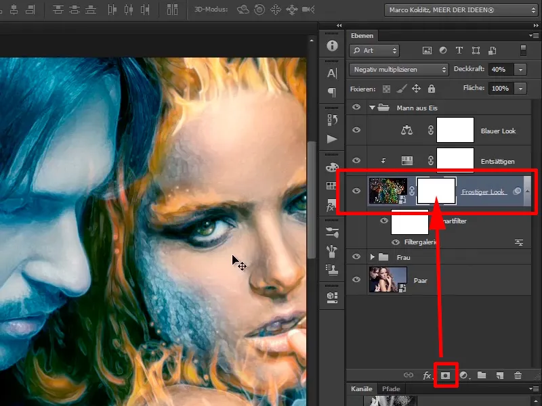Image resolution: width=542 pixels, height=406 pixels.
Task: Select 3D pan mode icon
Action: pos(276,9)
